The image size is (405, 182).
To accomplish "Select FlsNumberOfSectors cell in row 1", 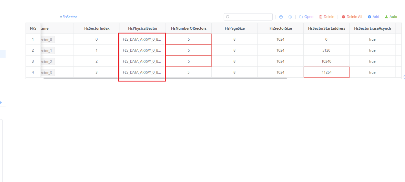I will pyautogui.click(x=189, y=39).
